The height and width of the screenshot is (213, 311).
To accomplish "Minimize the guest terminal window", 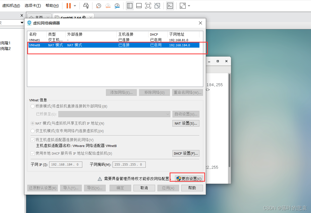I will pos(209,61).
